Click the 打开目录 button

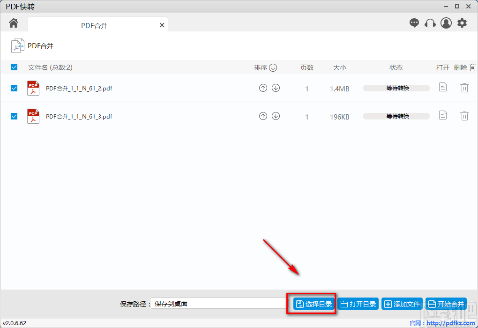358,304
